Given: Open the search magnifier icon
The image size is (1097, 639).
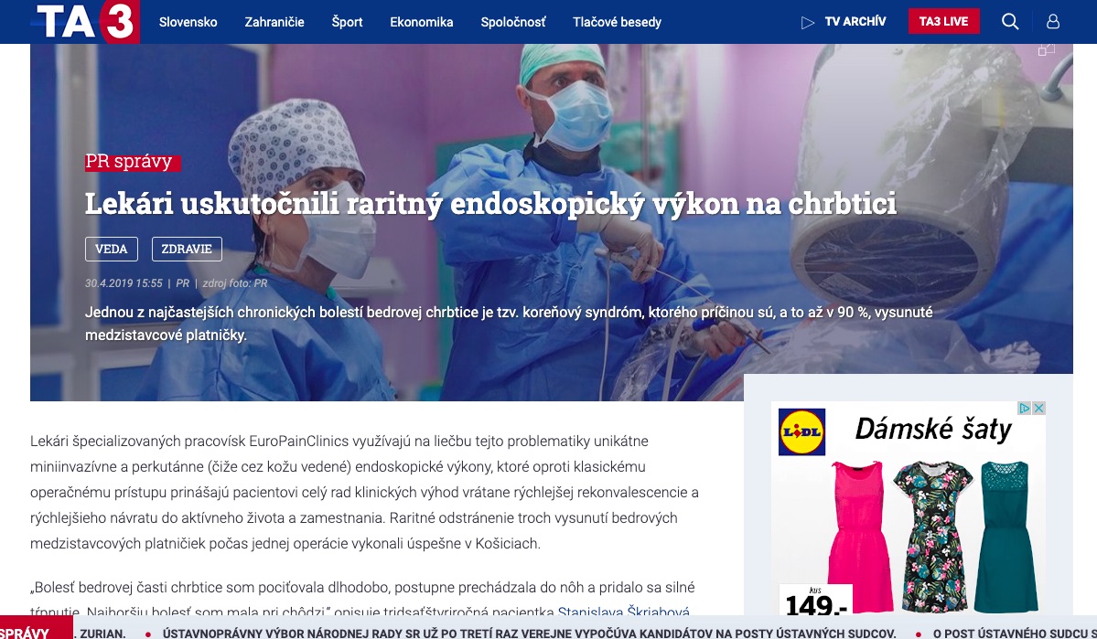Looking at the screenshot, I should pos(1009,22).
